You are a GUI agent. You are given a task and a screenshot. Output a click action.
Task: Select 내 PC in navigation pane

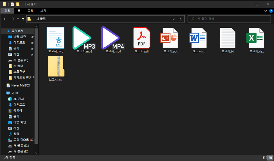[x=15, y=93]
